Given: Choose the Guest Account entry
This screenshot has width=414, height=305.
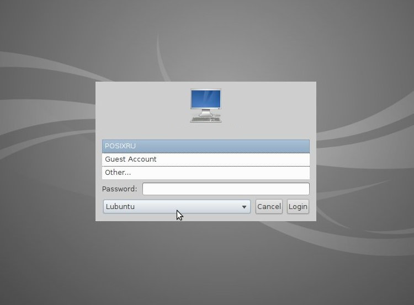Looking at the screenshot, I should (x=206, y=159).
